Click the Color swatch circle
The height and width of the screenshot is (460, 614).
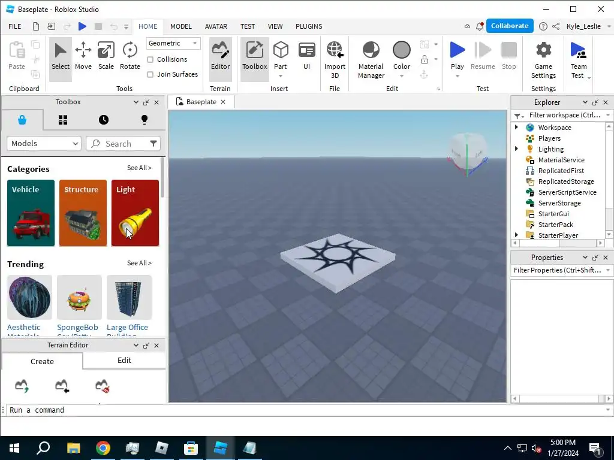(401, 50)
